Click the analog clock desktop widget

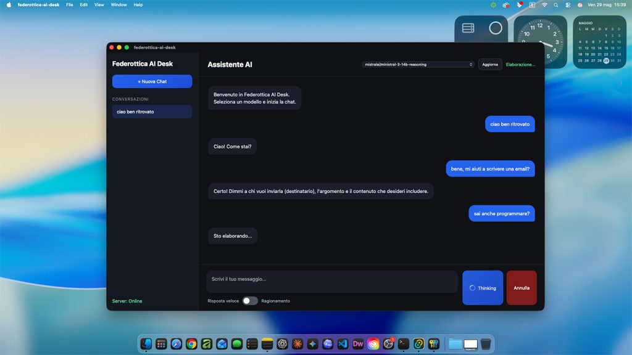click(540, 42)
